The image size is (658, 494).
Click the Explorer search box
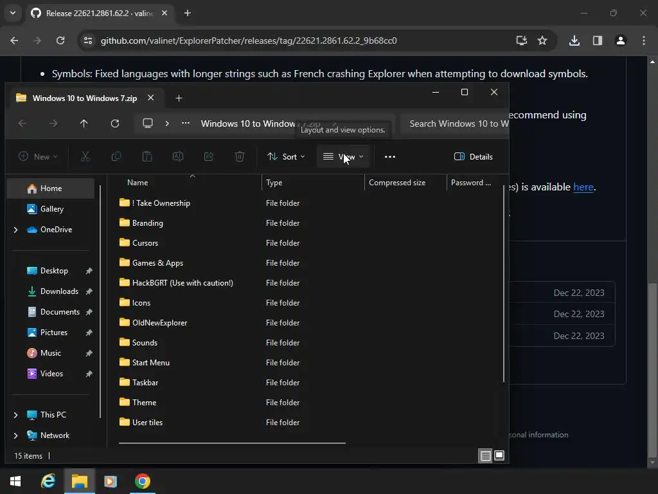(x=454, y=123)
